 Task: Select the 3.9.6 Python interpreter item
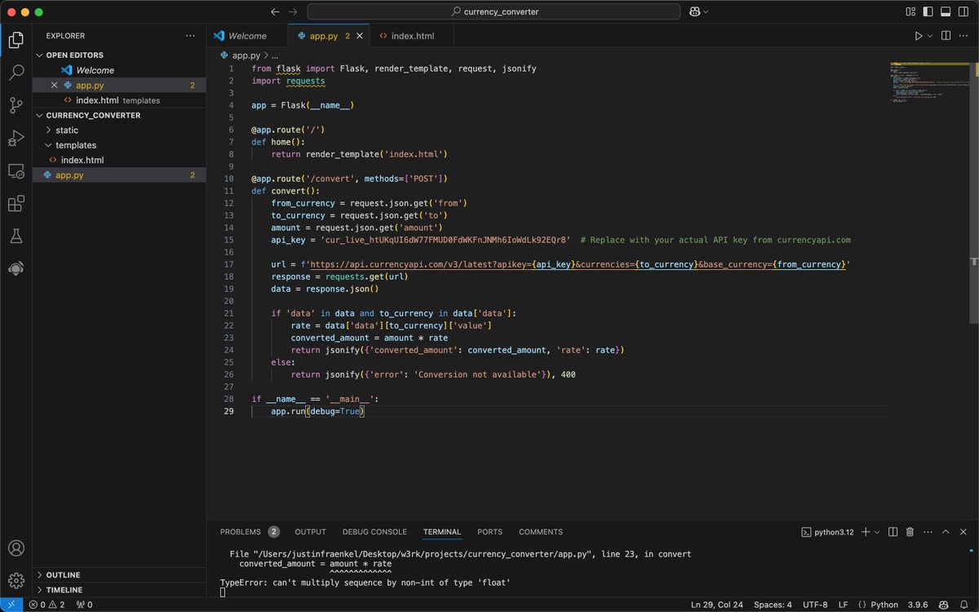pyautogui.click(x=919, y=605)
